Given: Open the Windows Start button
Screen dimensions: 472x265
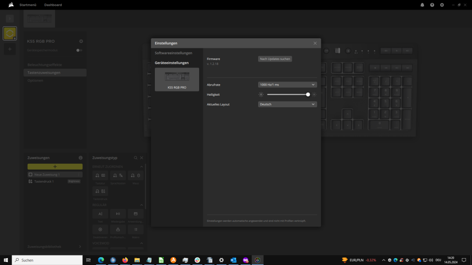Looking at the screenshot, I should click(x=6, y=260).
